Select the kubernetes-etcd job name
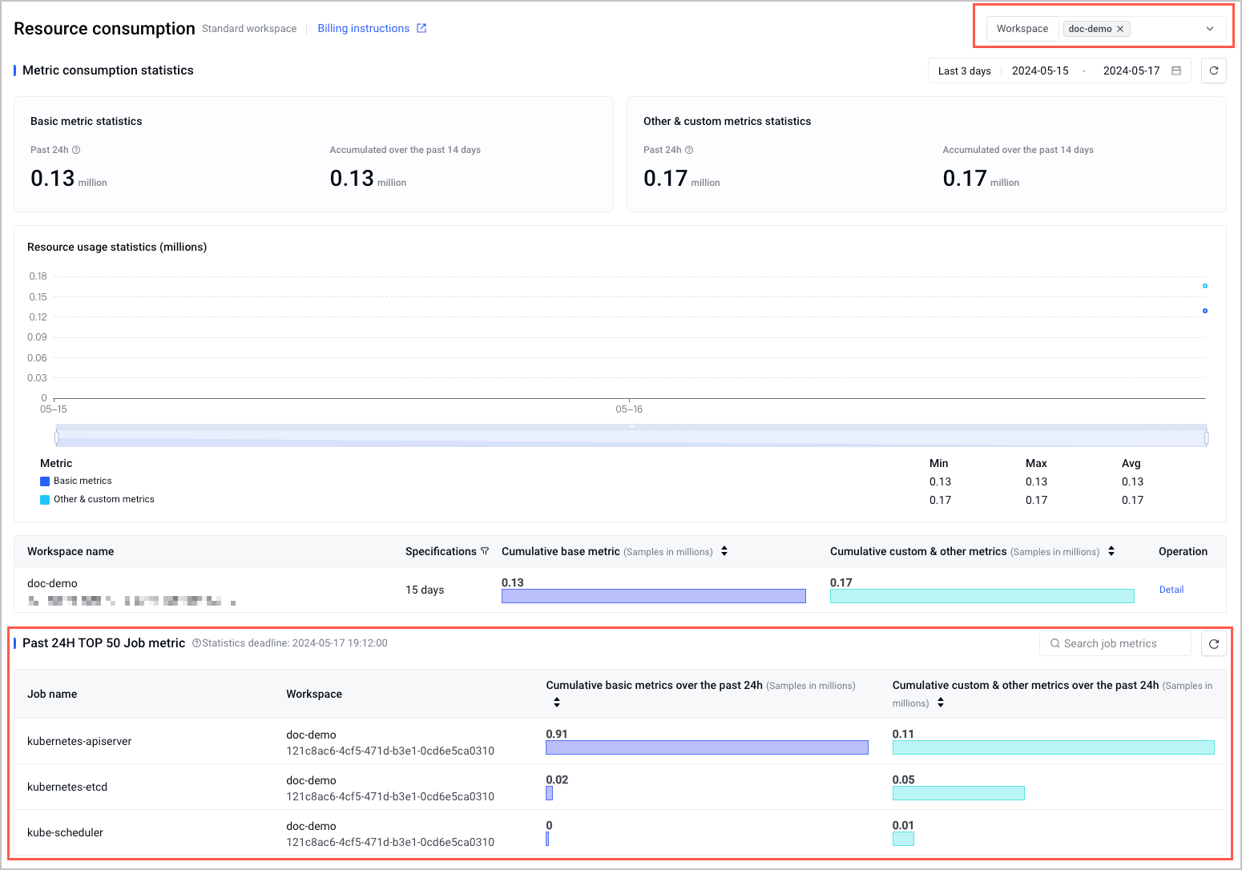Image resolution: width=1242 pixels, height=870 pixels. click(x=67, y=787)
